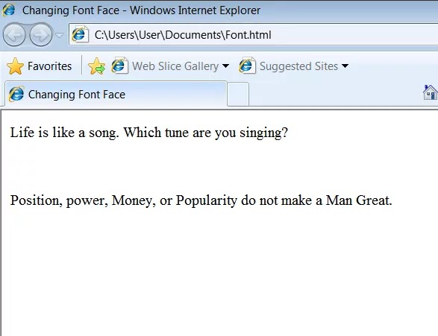Image resolution: width=438 pixels, height=336 pixels.
Task: Click the Web Slice Gallery IE icon
Action: point(119,66)
